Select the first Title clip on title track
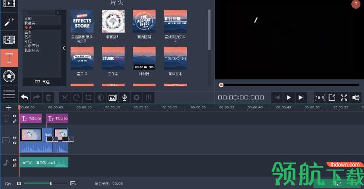 31,118
